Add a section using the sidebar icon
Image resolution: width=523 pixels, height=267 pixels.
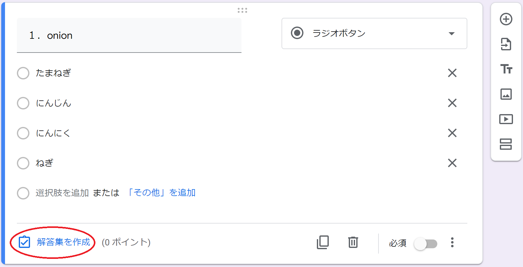(x=506, y=144)
